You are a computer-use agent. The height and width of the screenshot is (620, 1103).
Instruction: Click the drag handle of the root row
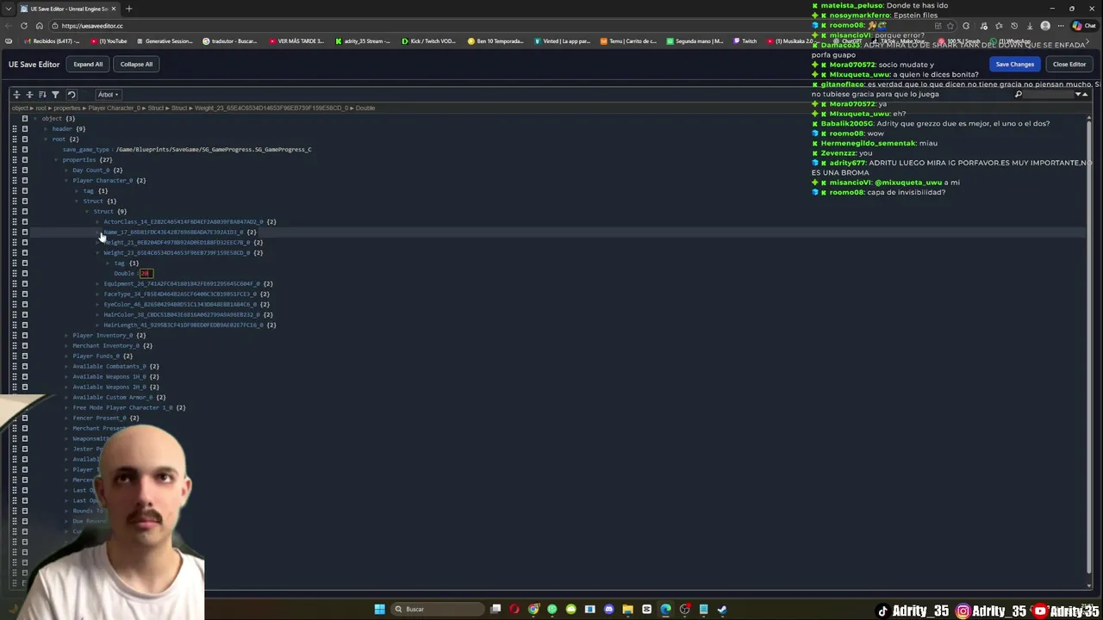click(x=14, y=139)
